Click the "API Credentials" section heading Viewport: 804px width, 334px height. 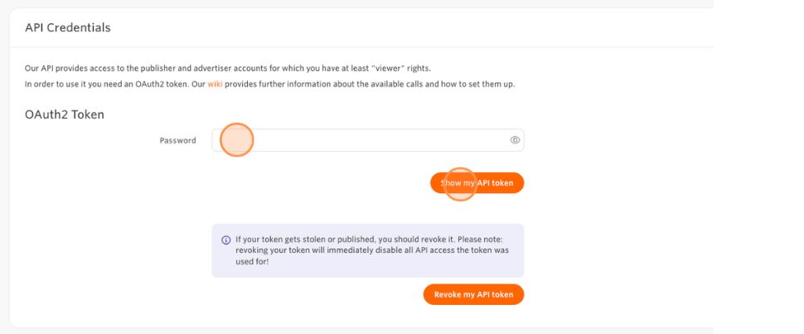click(x=68, y=27)
